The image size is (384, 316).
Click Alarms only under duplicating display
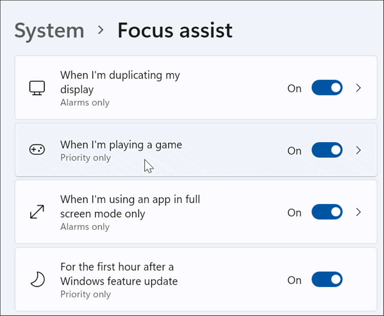[85, 102]
